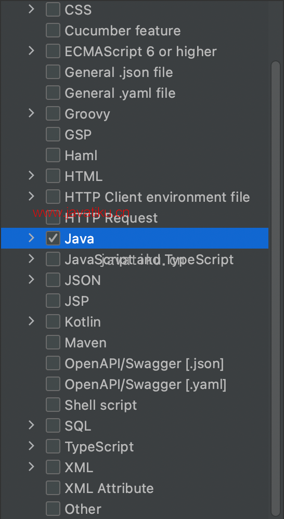Select the GSP label
284x519 pixels.
pyautogui.click(x=78, y=135)
